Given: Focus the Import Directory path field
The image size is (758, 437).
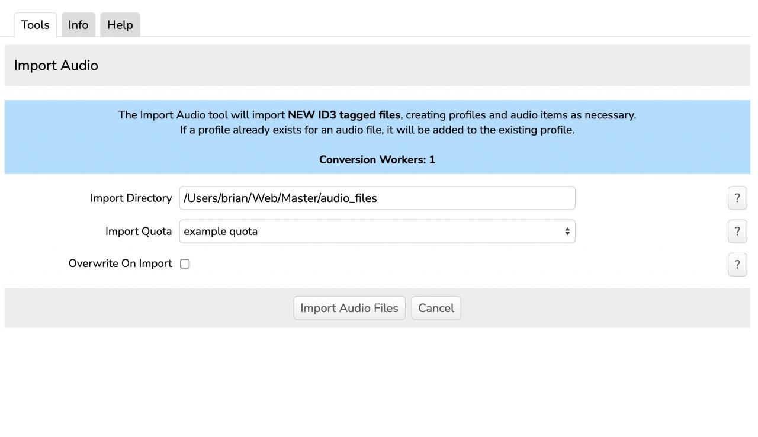Looking at the screenshot, I should (377, 198).
